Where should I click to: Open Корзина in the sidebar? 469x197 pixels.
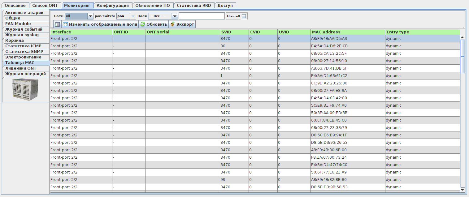click(26, 41)
